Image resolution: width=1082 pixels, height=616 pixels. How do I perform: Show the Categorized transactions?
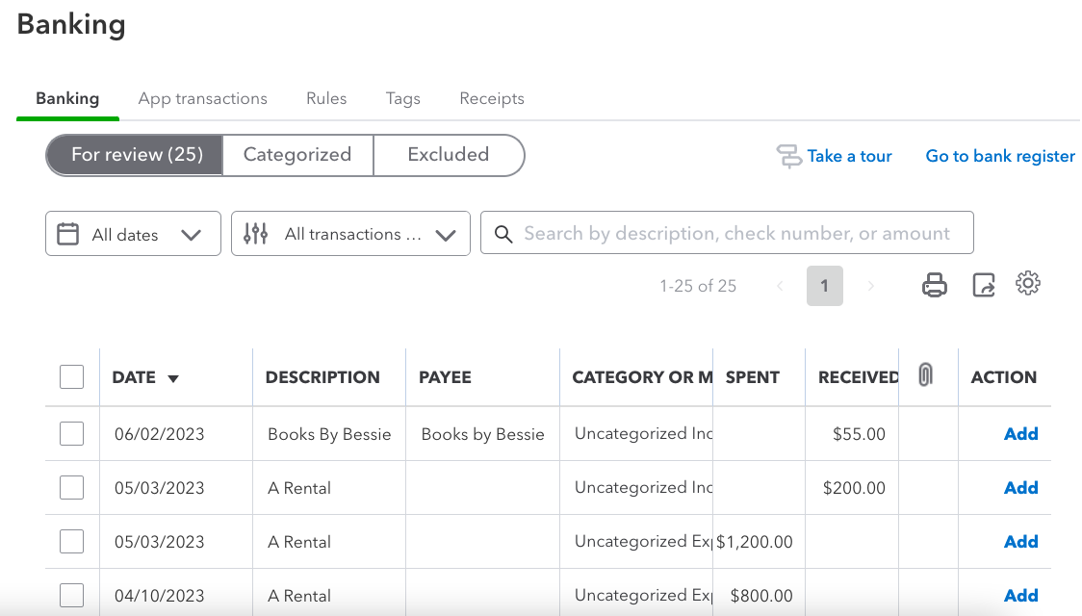pos(297,155)
